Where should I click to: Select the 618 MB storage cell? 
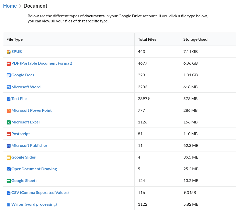pyautogui.click(x=208, y=87)
